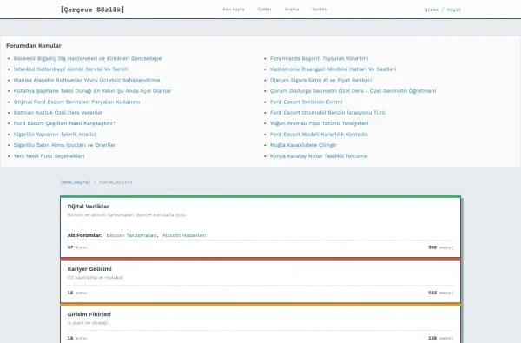
Task: Open the Üyeler menu item
Action: coord(265,10)
